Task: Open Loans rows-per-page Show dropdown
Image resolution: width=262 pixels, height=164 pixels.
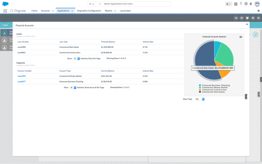Action: (77, 59)
